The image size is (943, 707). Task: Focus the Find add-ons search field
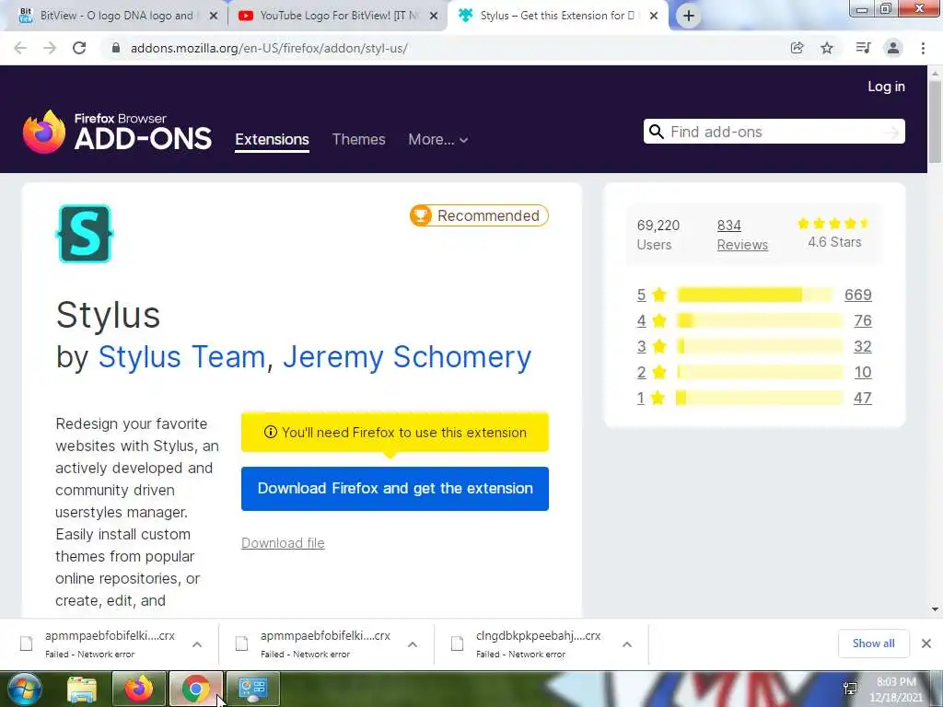pyautogui.click(x=774, y=132)
